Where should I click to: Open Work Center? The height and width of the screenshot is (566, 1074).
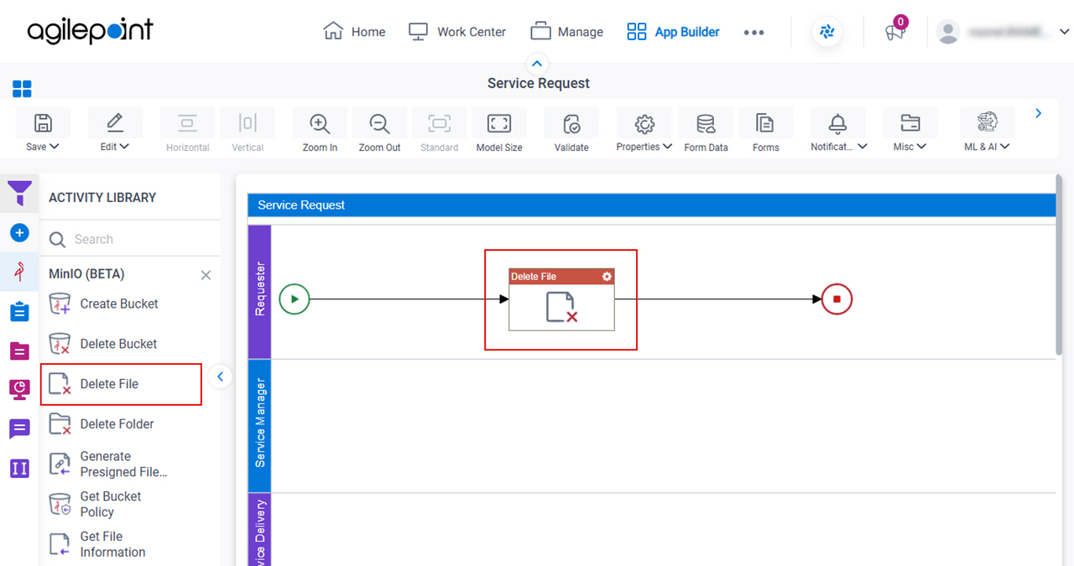coord(456,32)
